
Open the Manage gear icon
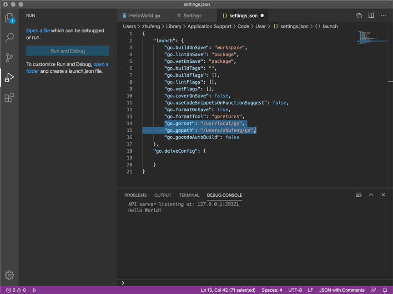tap(9, 275)
